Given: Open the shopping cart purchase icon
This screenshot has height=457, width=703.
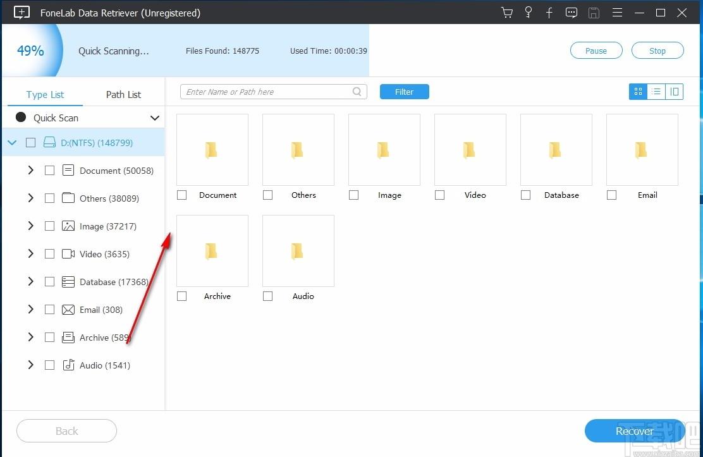Looking at the screenshot, I should [506, 13].
